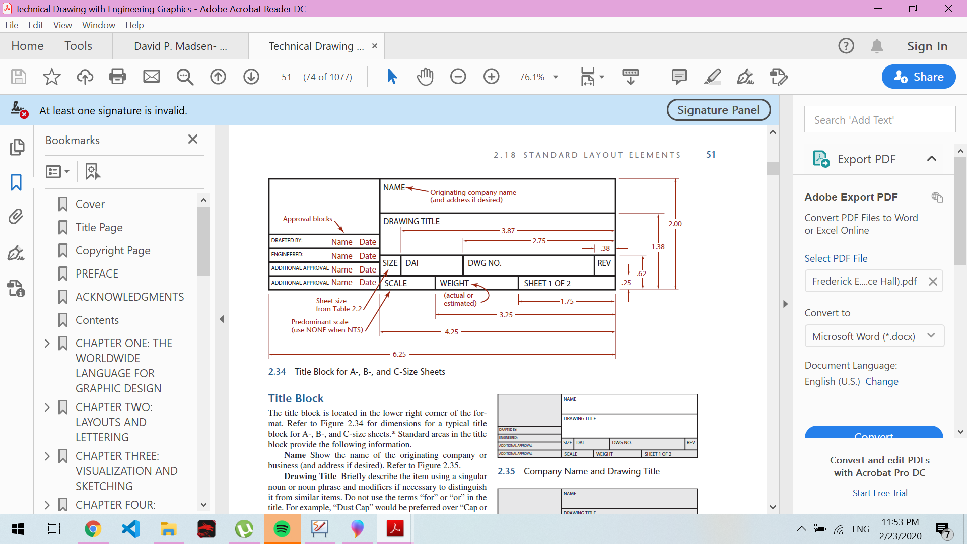
Task: Collapse the right tools pane arrow
Action: click(785, 304)
